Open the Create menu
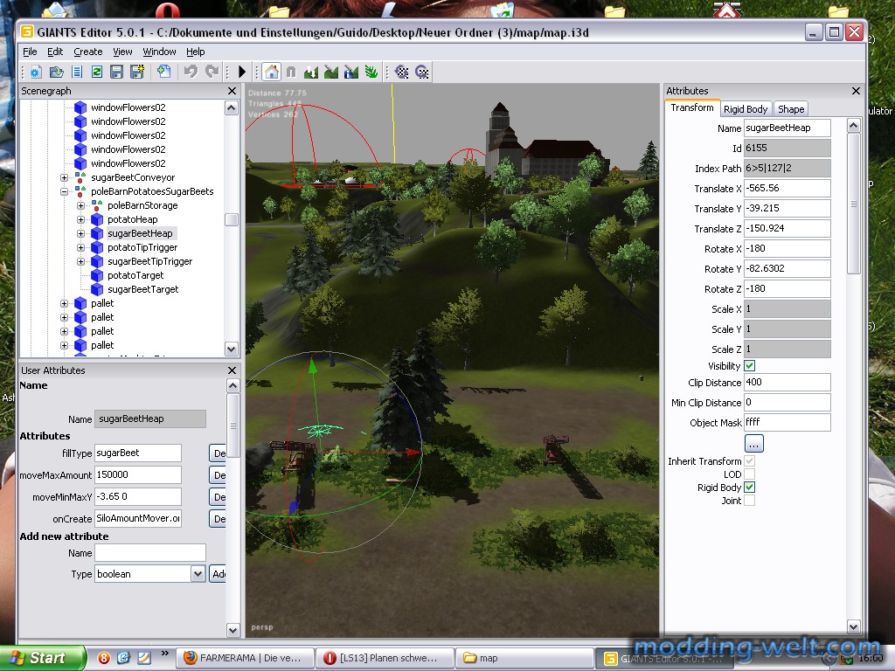Viewport: 895px width, 671px height. tap(88, 52)
